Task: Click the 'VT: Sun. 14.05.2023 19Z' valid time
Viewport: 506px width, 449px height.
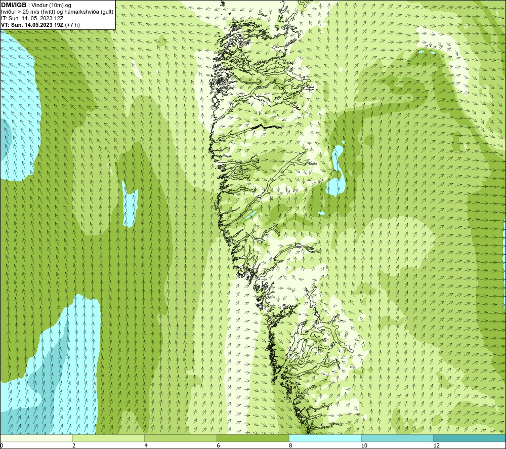Action: (x=32, y=25)
